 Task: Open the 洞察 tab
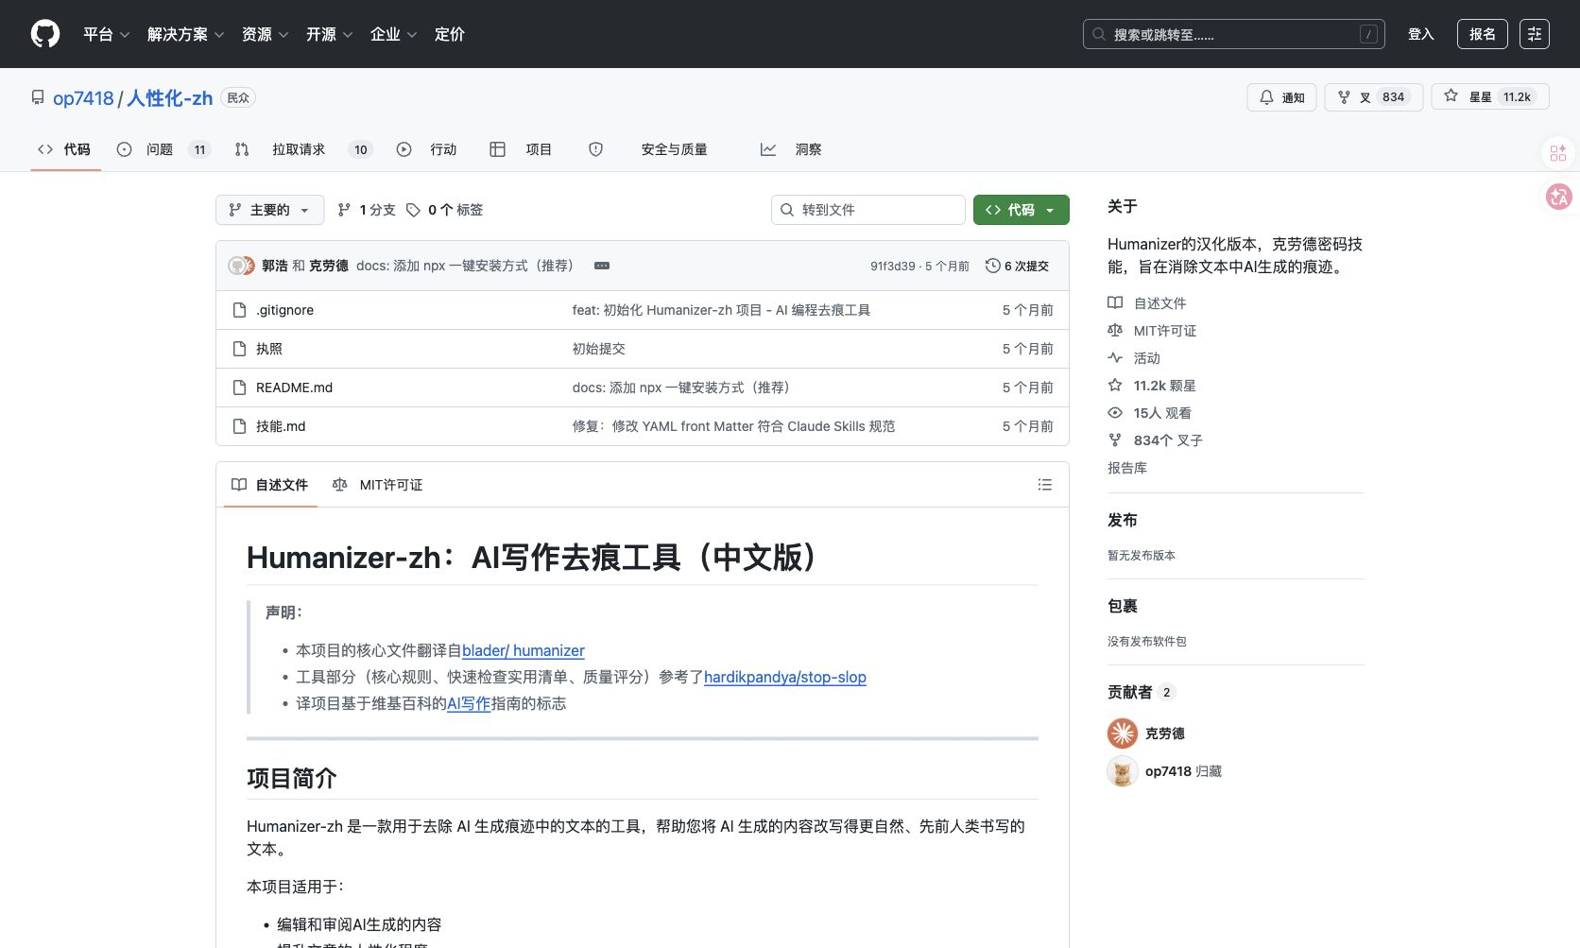(x=792, y=149)
